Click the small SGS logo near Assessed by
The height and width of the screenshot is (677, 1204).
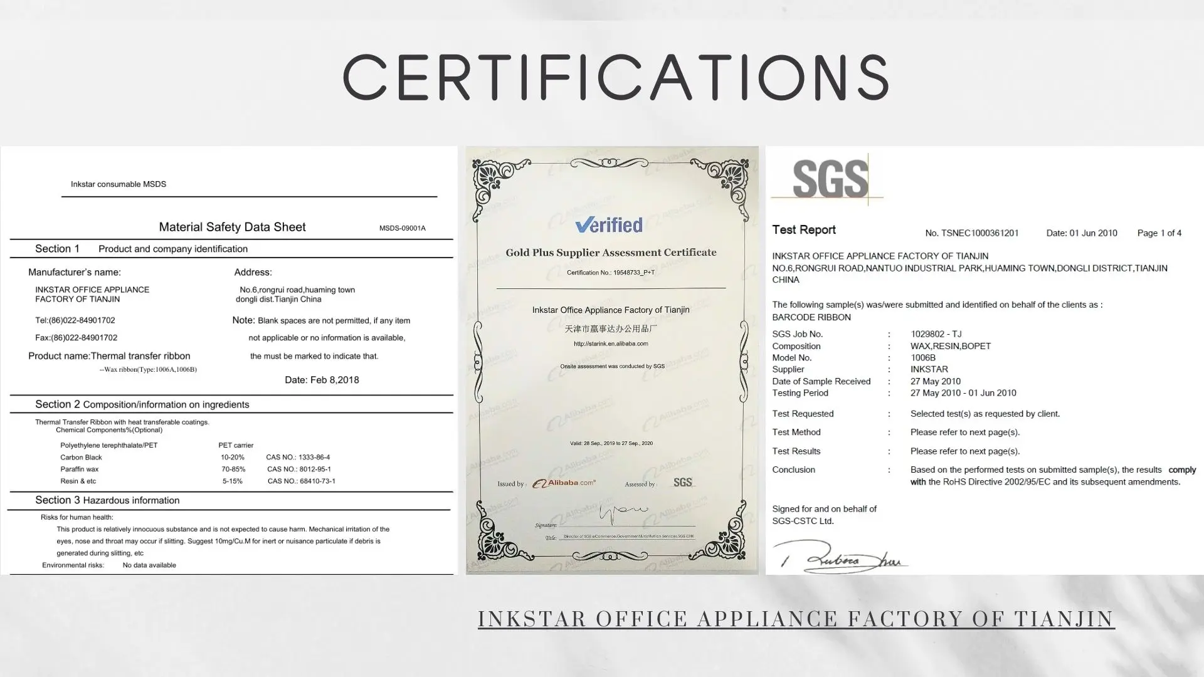(684, 483)
